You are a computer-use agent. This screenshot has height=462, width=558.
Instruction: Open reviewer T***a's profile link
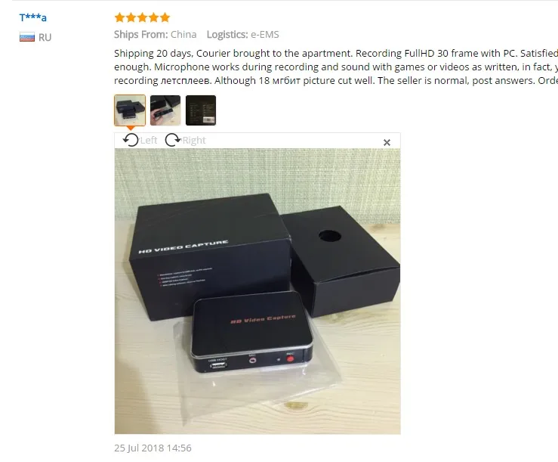[x=33, y=17]
